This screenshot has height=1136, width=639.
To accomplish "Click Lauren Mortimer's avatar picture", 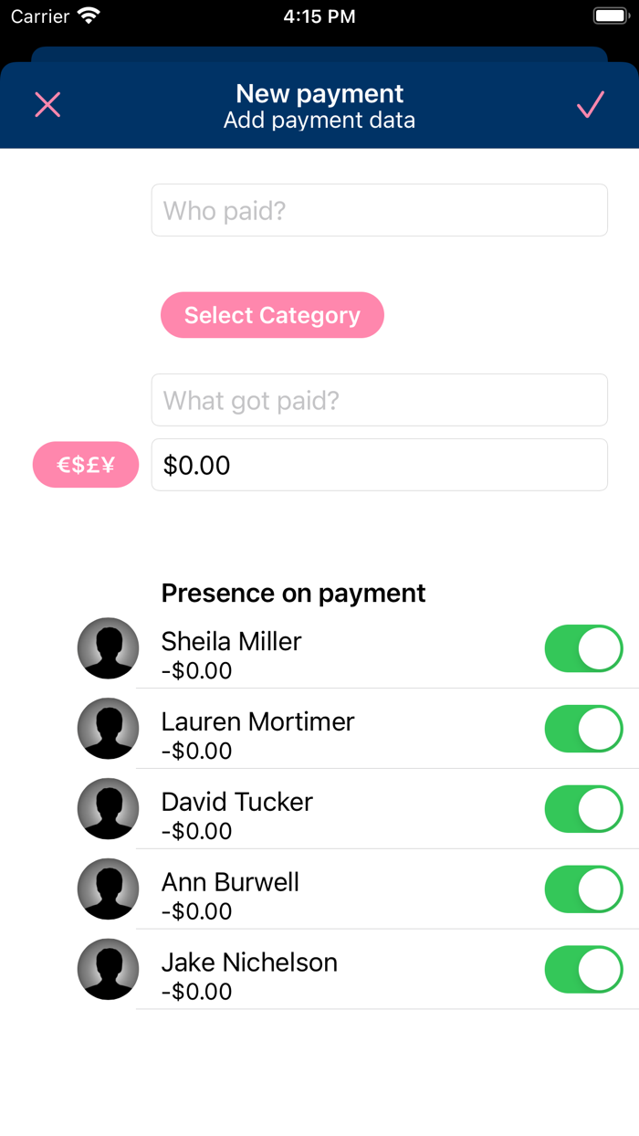I will tap(108, 729).
